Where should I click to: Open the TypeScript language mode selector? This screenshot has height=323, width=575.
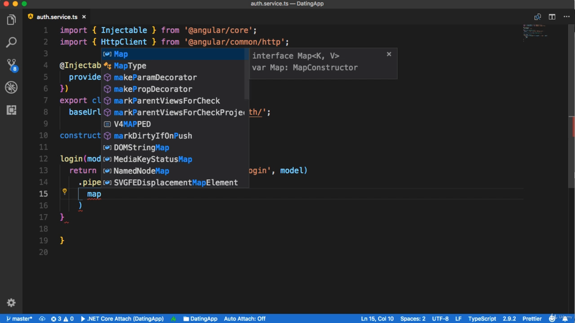pyautogui.click(x=482, y=318)
